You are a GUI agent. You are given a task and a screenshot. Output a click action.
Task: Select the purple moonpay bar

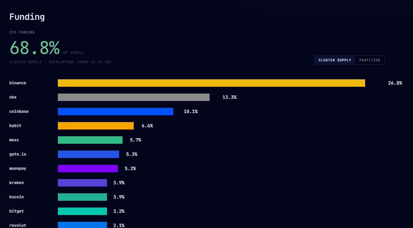click(x=88, y=169)
